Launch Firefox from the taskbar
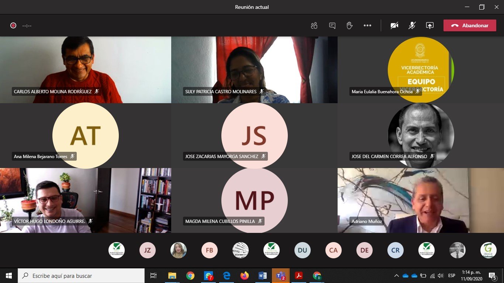The width and height of the screenshot is (504, 283). coord(245,276)
